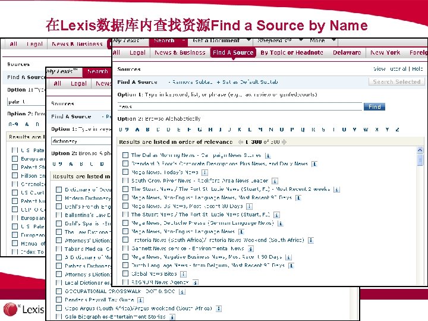
Task: Click info icon for Pretoria News (South Africa)
Action: tap(311, 240)
